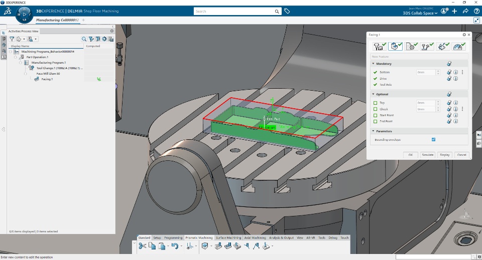
Task: Enable the Start Point checkbox
Action: coord(375,116)
